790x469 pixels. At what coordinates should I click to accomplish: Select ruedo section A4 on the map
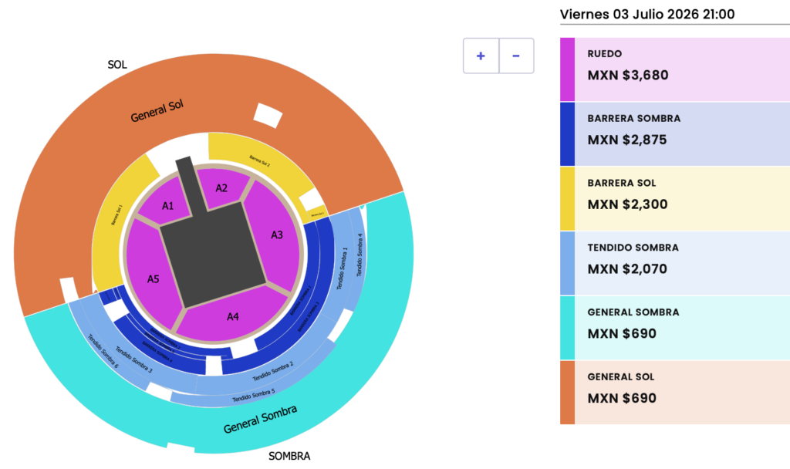click(x=232, y=318)
